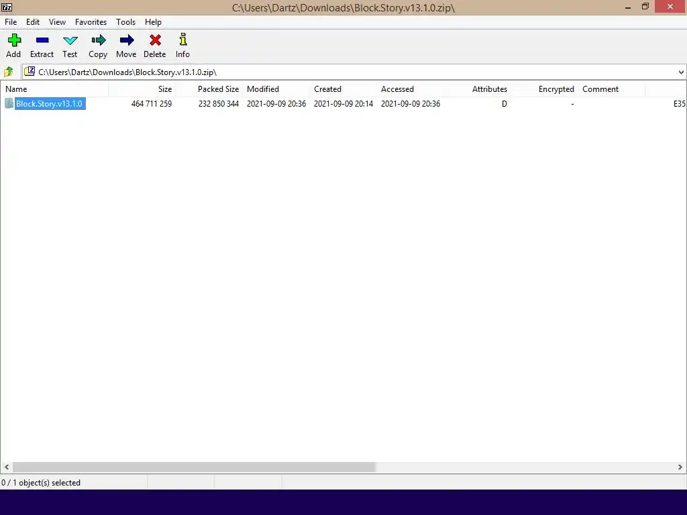Click the red Delete X icon

tap(155, 40)
